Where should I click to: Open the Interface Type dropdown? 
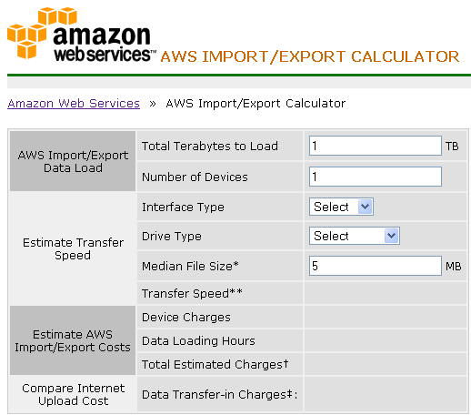pos(341,207)
